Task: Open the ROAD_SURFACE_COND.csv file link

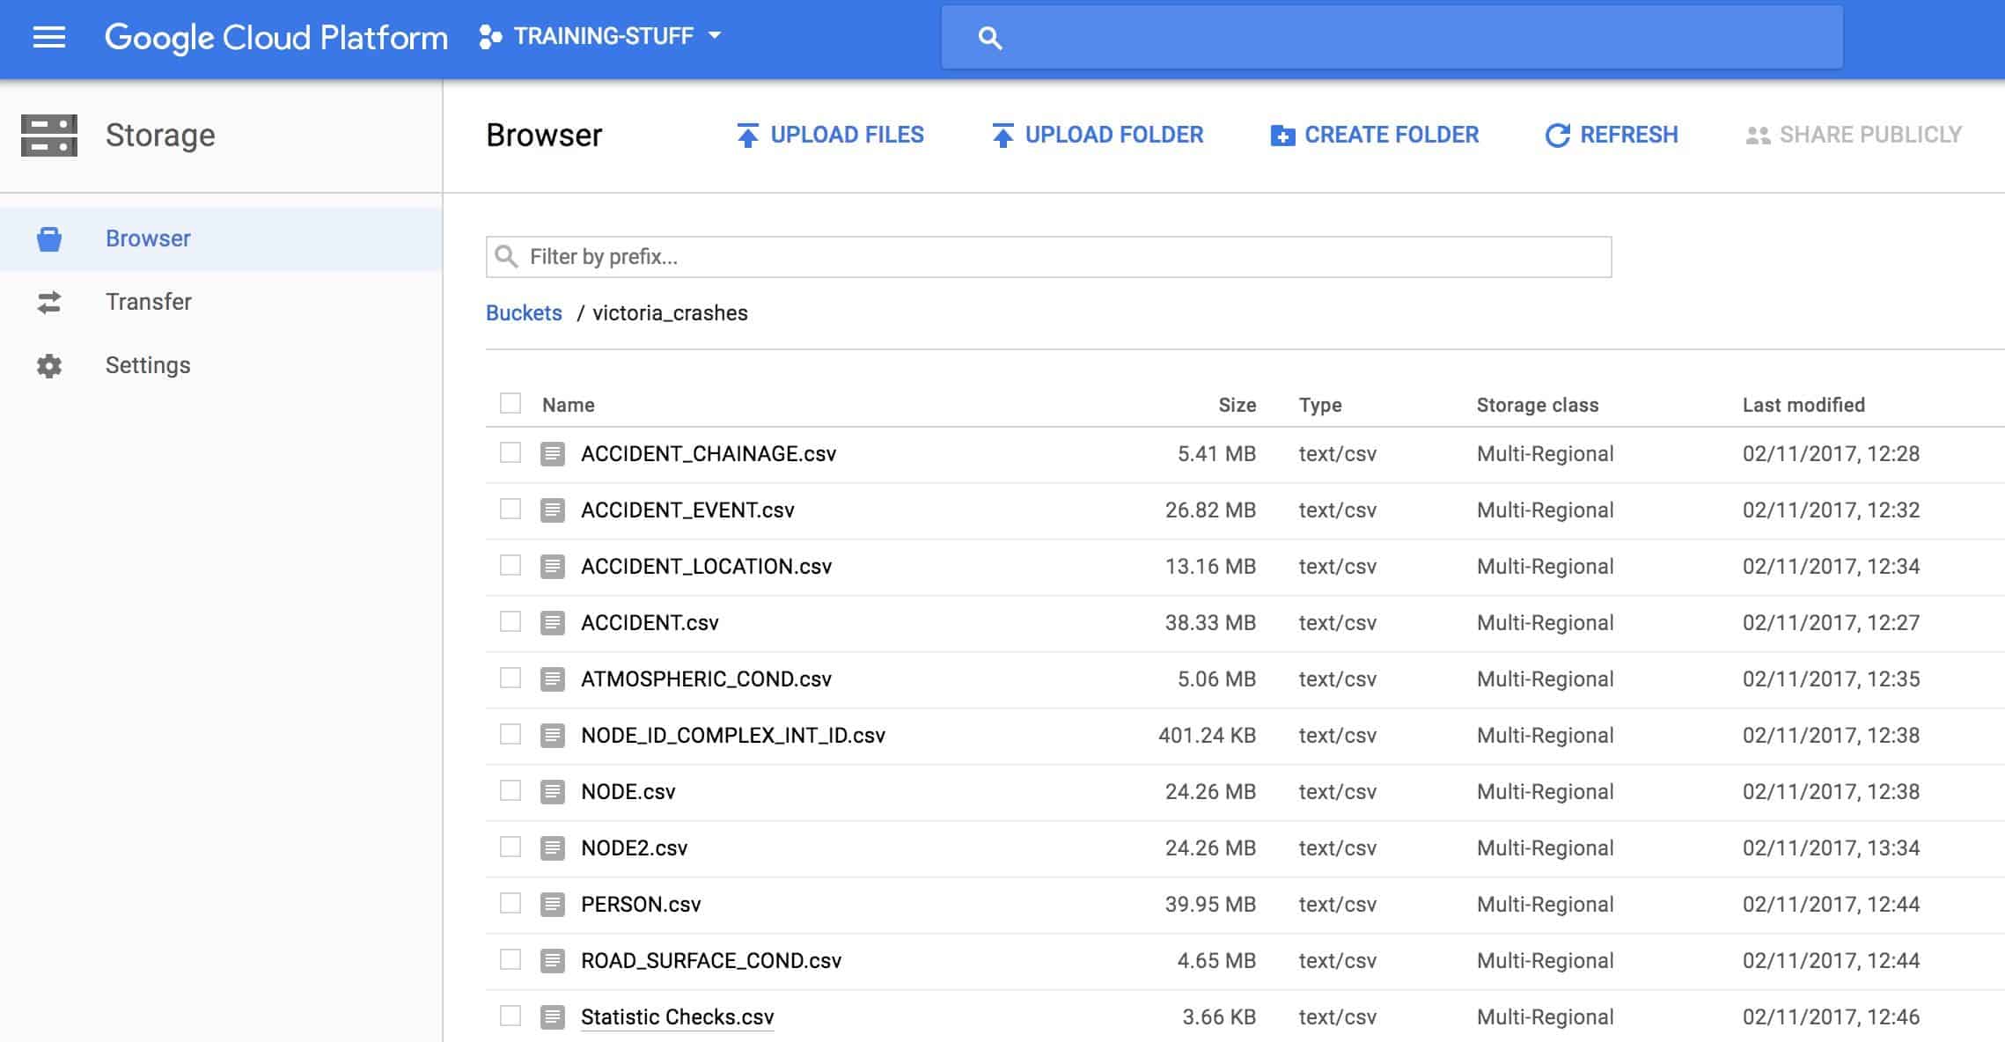Action: pos(711,961)
